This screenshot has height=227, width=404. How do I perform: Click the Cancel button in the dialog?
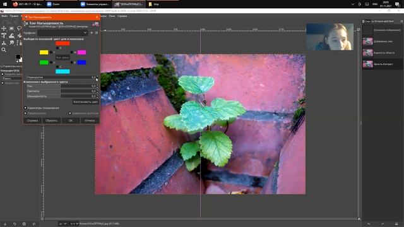pyautogui.click(x=90, y=120)
